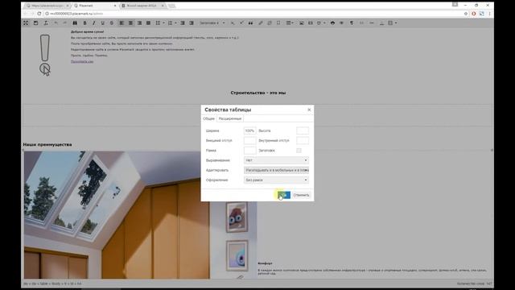Viewport: 515px width, 290px height.
Task: Open the browser three-dot menu
Action: (x=490, y=14)
